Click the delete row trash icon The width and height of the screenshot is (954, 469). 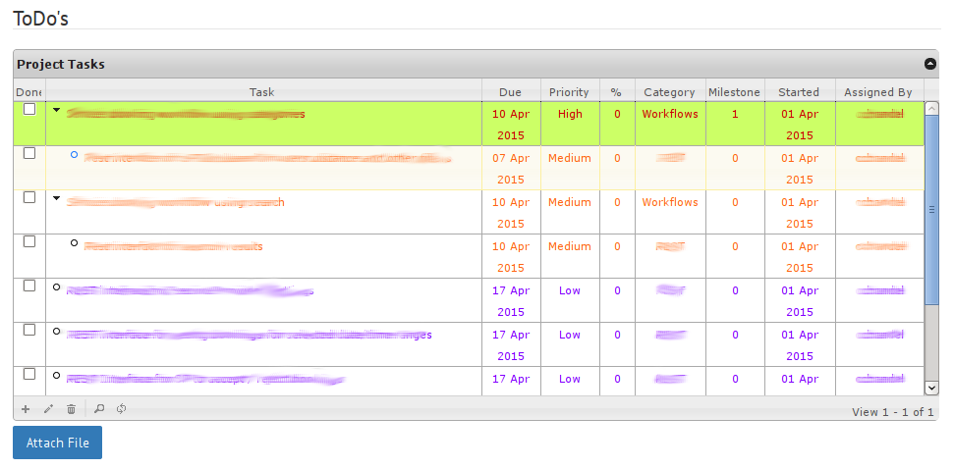(71, 409)
